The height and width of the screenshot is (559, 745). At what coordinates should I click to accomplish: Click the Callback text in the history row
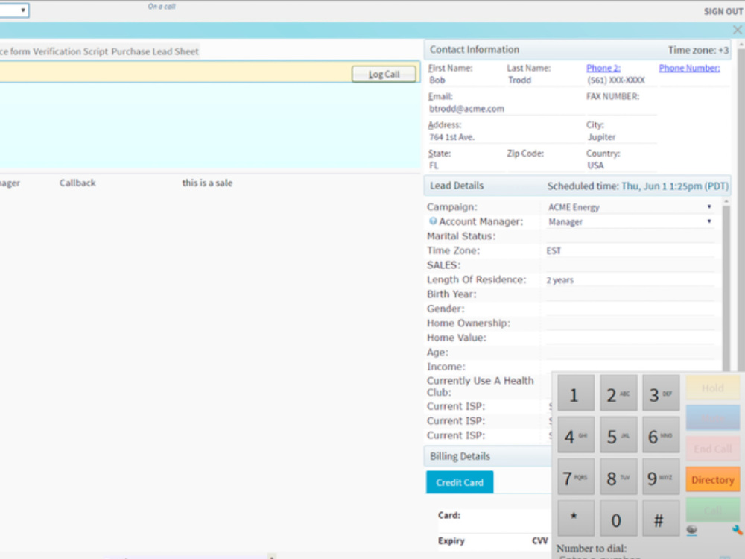77,183
